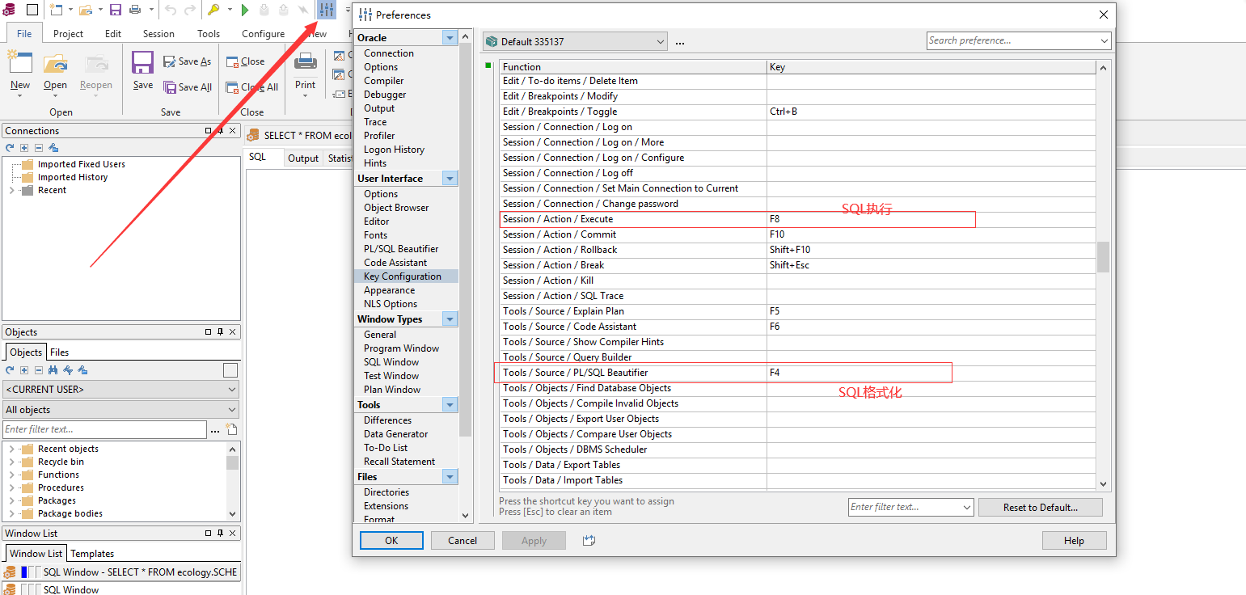Click OK in Preferences dialog
This screenshot has height=595, width=1246.
pos(391,541)
